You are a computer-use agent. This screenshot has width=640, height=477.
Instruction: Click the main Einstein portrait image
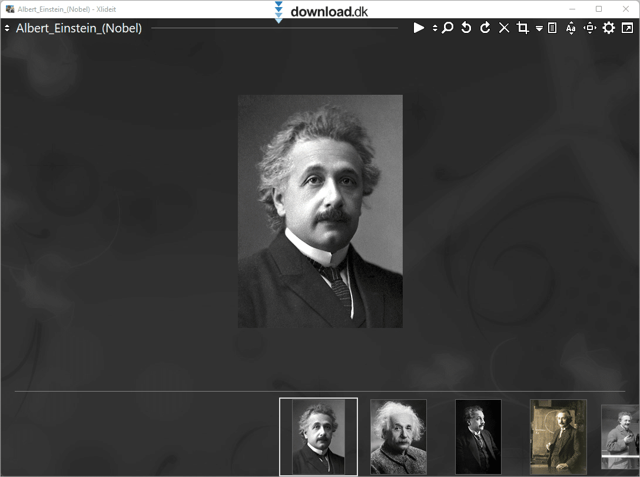coord(320,211)
